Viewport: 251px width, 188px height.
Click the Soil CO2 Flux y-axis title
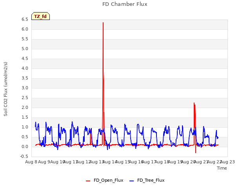tap(5, 89)
